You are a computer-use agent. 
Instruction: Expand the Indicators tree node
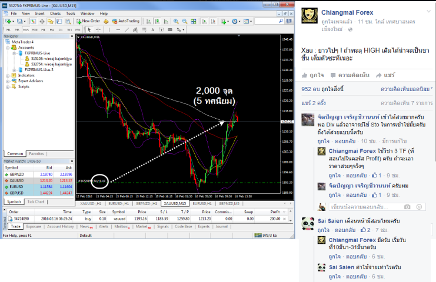[x=8, y=75]
